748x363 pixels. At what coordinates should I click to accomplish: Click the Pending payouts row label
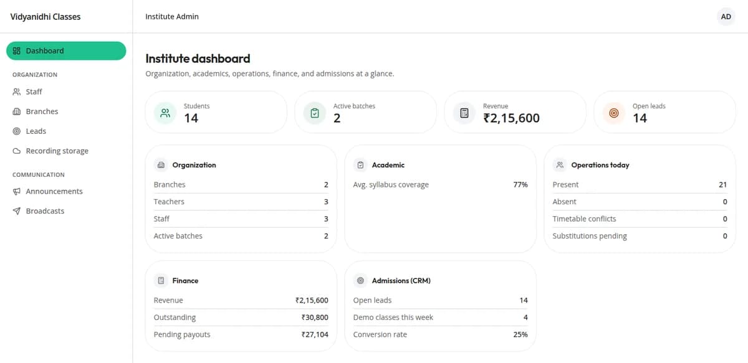[x=182, y=334]
